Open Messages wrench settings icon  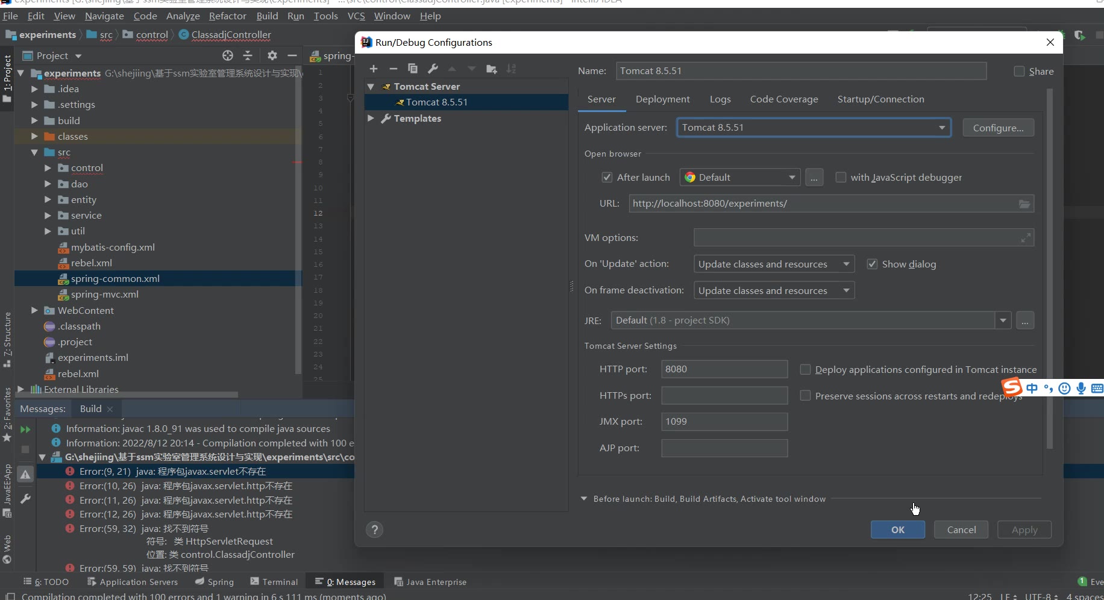[x=25, y=499]
